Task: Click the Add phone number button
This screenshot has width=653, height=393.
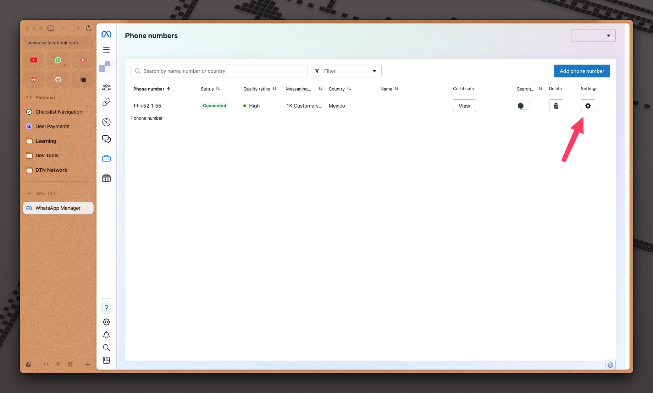Action: point(582,71)
